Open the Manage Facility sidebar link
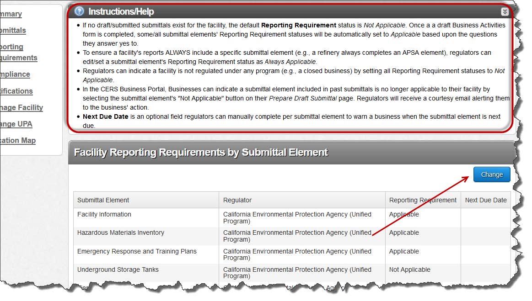The height and width of the screenshot is (301, 532). [21, 107]
